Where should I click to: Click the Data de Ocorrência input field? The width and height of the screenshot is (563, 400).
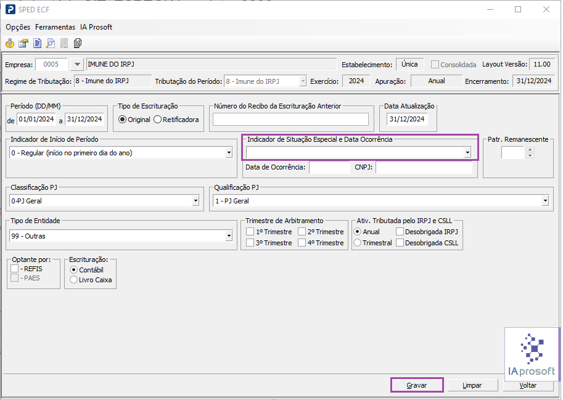coord(329,167)
